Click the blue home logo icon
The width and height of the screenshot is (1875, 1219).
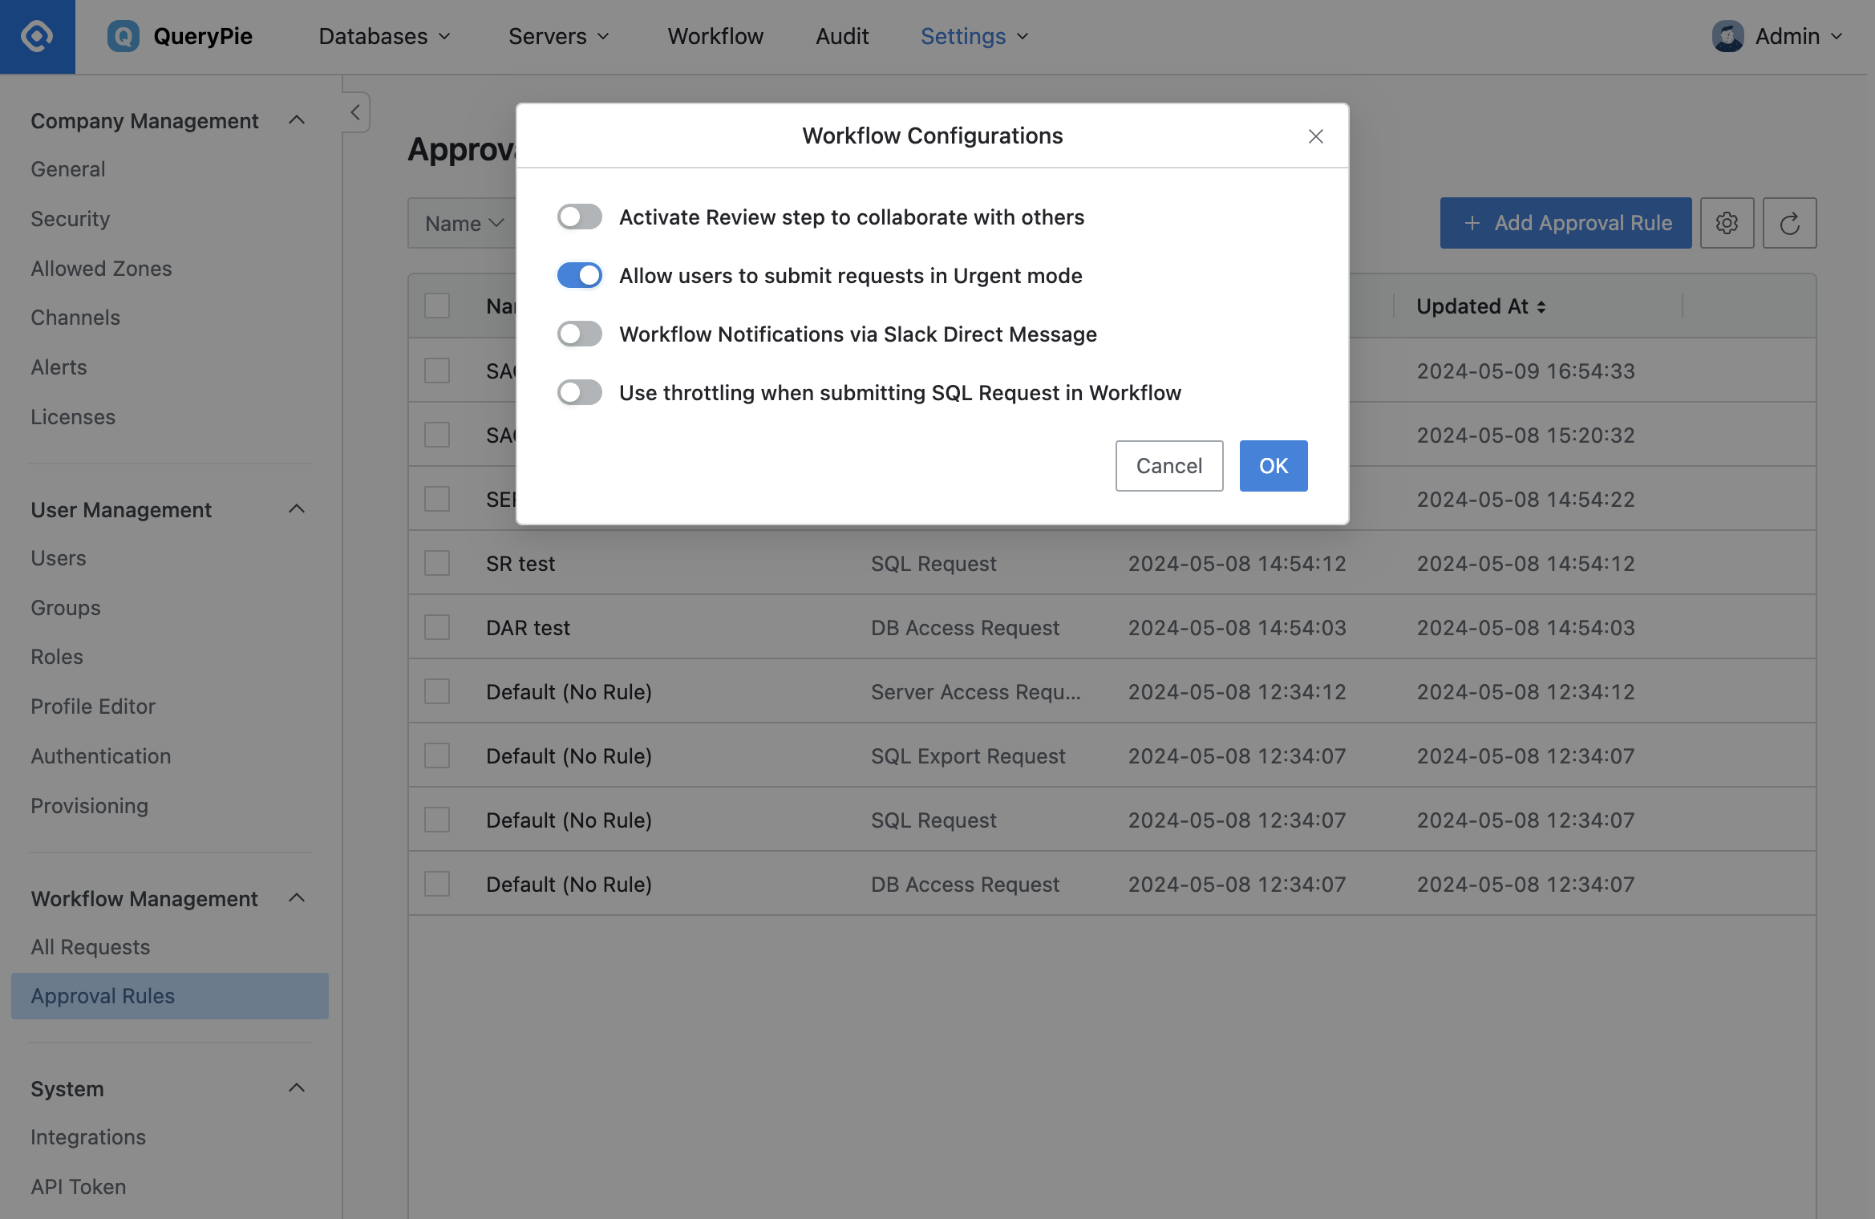pyautogui.click(x=37, y=36)
